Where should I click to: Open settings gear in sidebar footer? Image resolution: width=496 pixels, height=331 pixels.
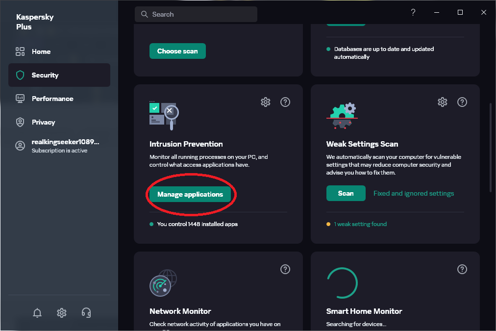coord(62,313)
